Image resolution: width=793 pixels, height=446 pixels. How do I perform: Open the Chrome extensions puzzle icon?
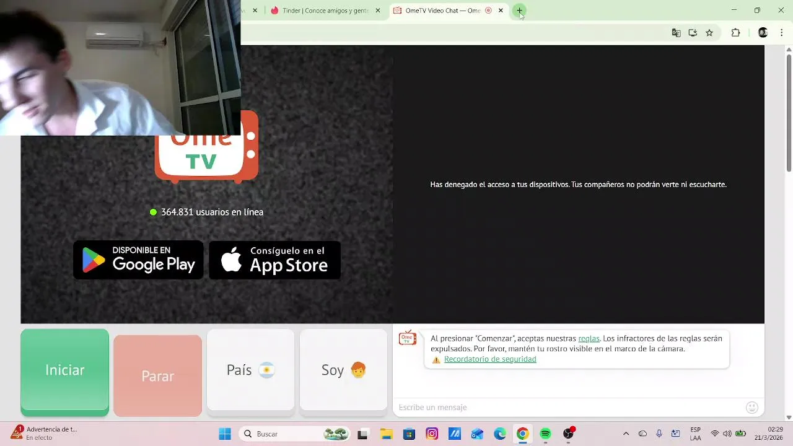[x=735, y=33]
